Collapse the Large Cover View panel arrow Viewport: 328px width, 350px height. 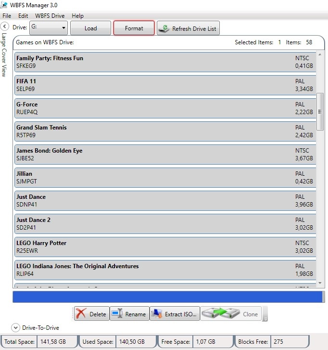(x=4, y=26)
